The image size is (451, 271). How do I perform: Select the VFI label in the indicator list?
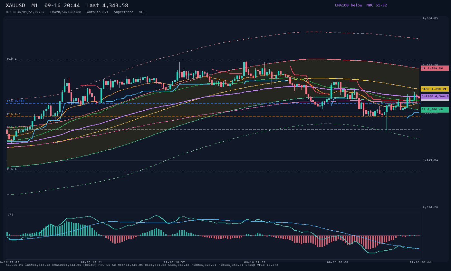(x=142, y=12)
